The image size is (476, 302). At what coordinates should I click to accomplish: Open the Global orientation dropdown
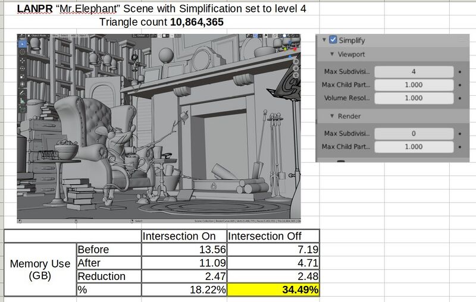tap(140, 36)
